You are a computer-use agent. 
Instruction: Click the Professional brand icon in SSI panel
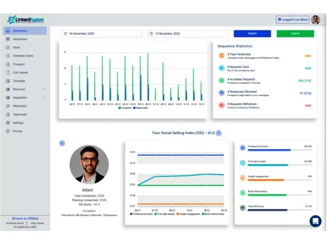[x=243, y=148]
